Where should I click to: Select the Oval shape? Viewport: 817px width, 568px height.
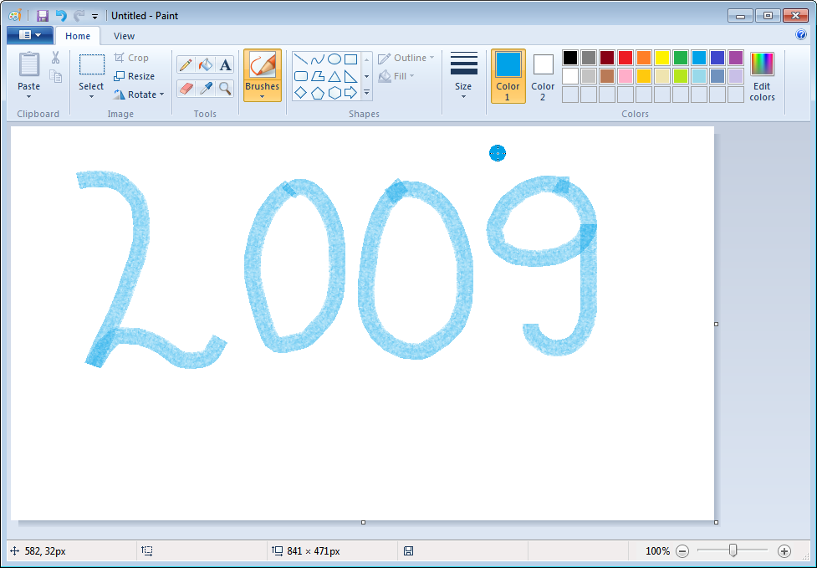pyautogui.click(x=333, y=58)
